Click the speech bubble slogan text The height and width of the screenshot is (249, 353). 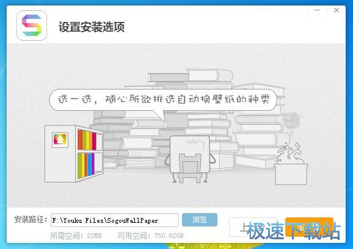164,99
